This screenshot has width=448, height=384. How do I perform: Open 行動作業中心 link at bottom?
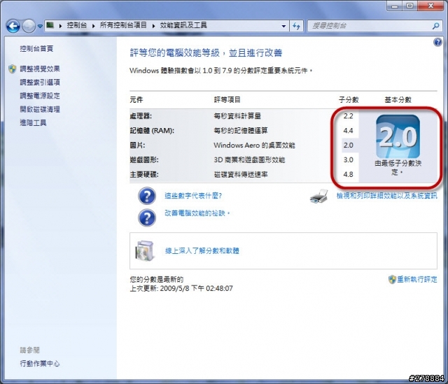(x=40, y=364)
